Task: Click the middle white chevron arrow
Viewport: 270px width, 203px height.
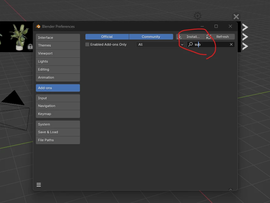Action: pos(245,37)
